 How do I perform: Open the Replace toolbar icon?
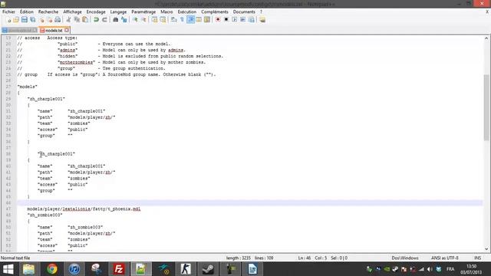click(124, 20)
